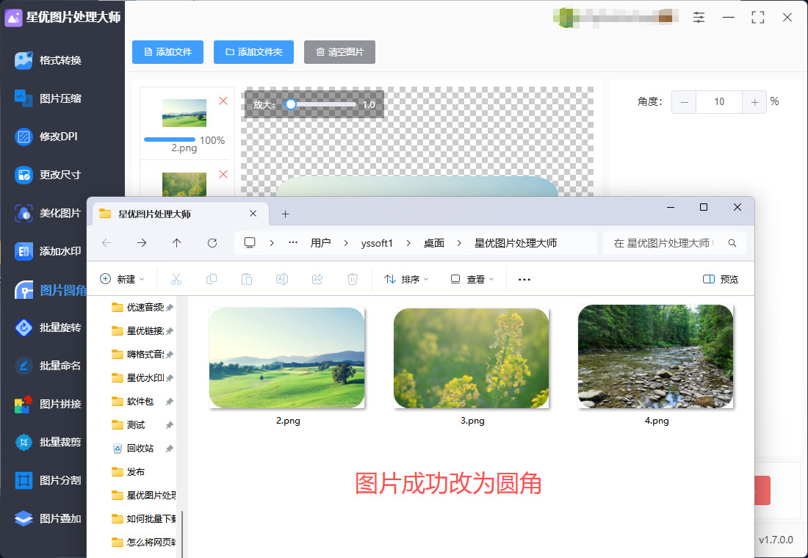Open app settings sliders icon in title bar
808x558 pixels.
(x=699, y=17)
